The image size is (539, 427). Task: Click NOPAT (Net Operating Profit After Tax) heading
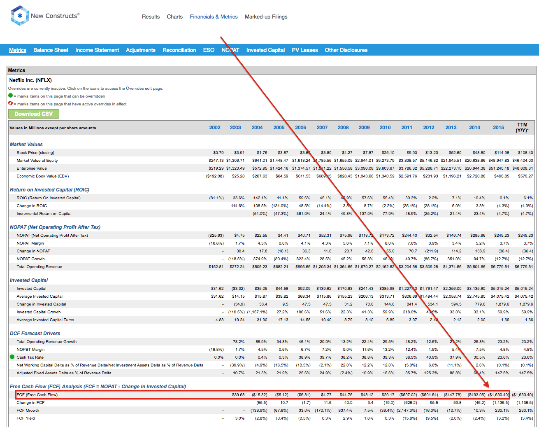pyautogui.click(x=55, y=227)
